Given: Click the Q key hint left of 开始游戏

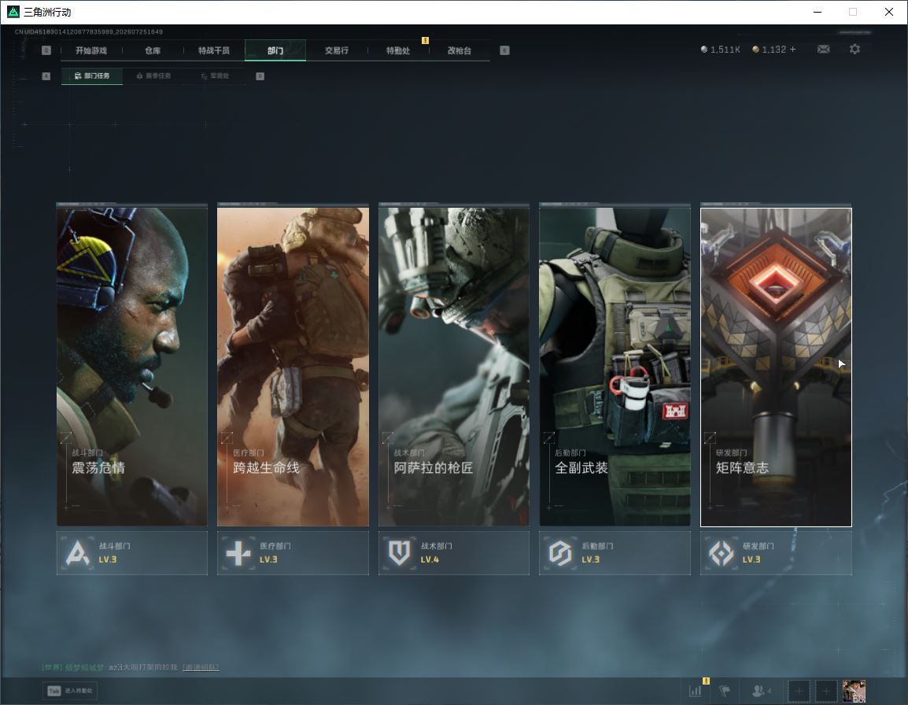Looking at the screenshot, I should click(x=46, y=50).
